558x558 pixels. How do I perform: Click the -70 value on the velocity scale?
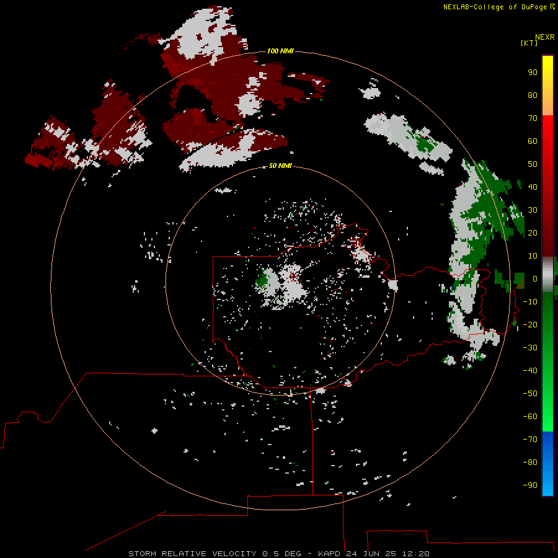pyautogui.click(x=530, y=439)
